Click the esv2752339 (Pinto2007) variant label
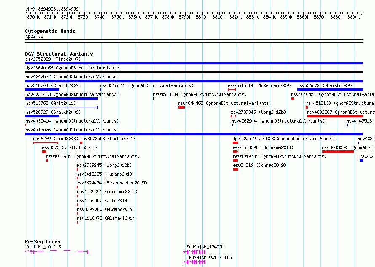This screenshot has width=375, height=267. pos(53,59)
